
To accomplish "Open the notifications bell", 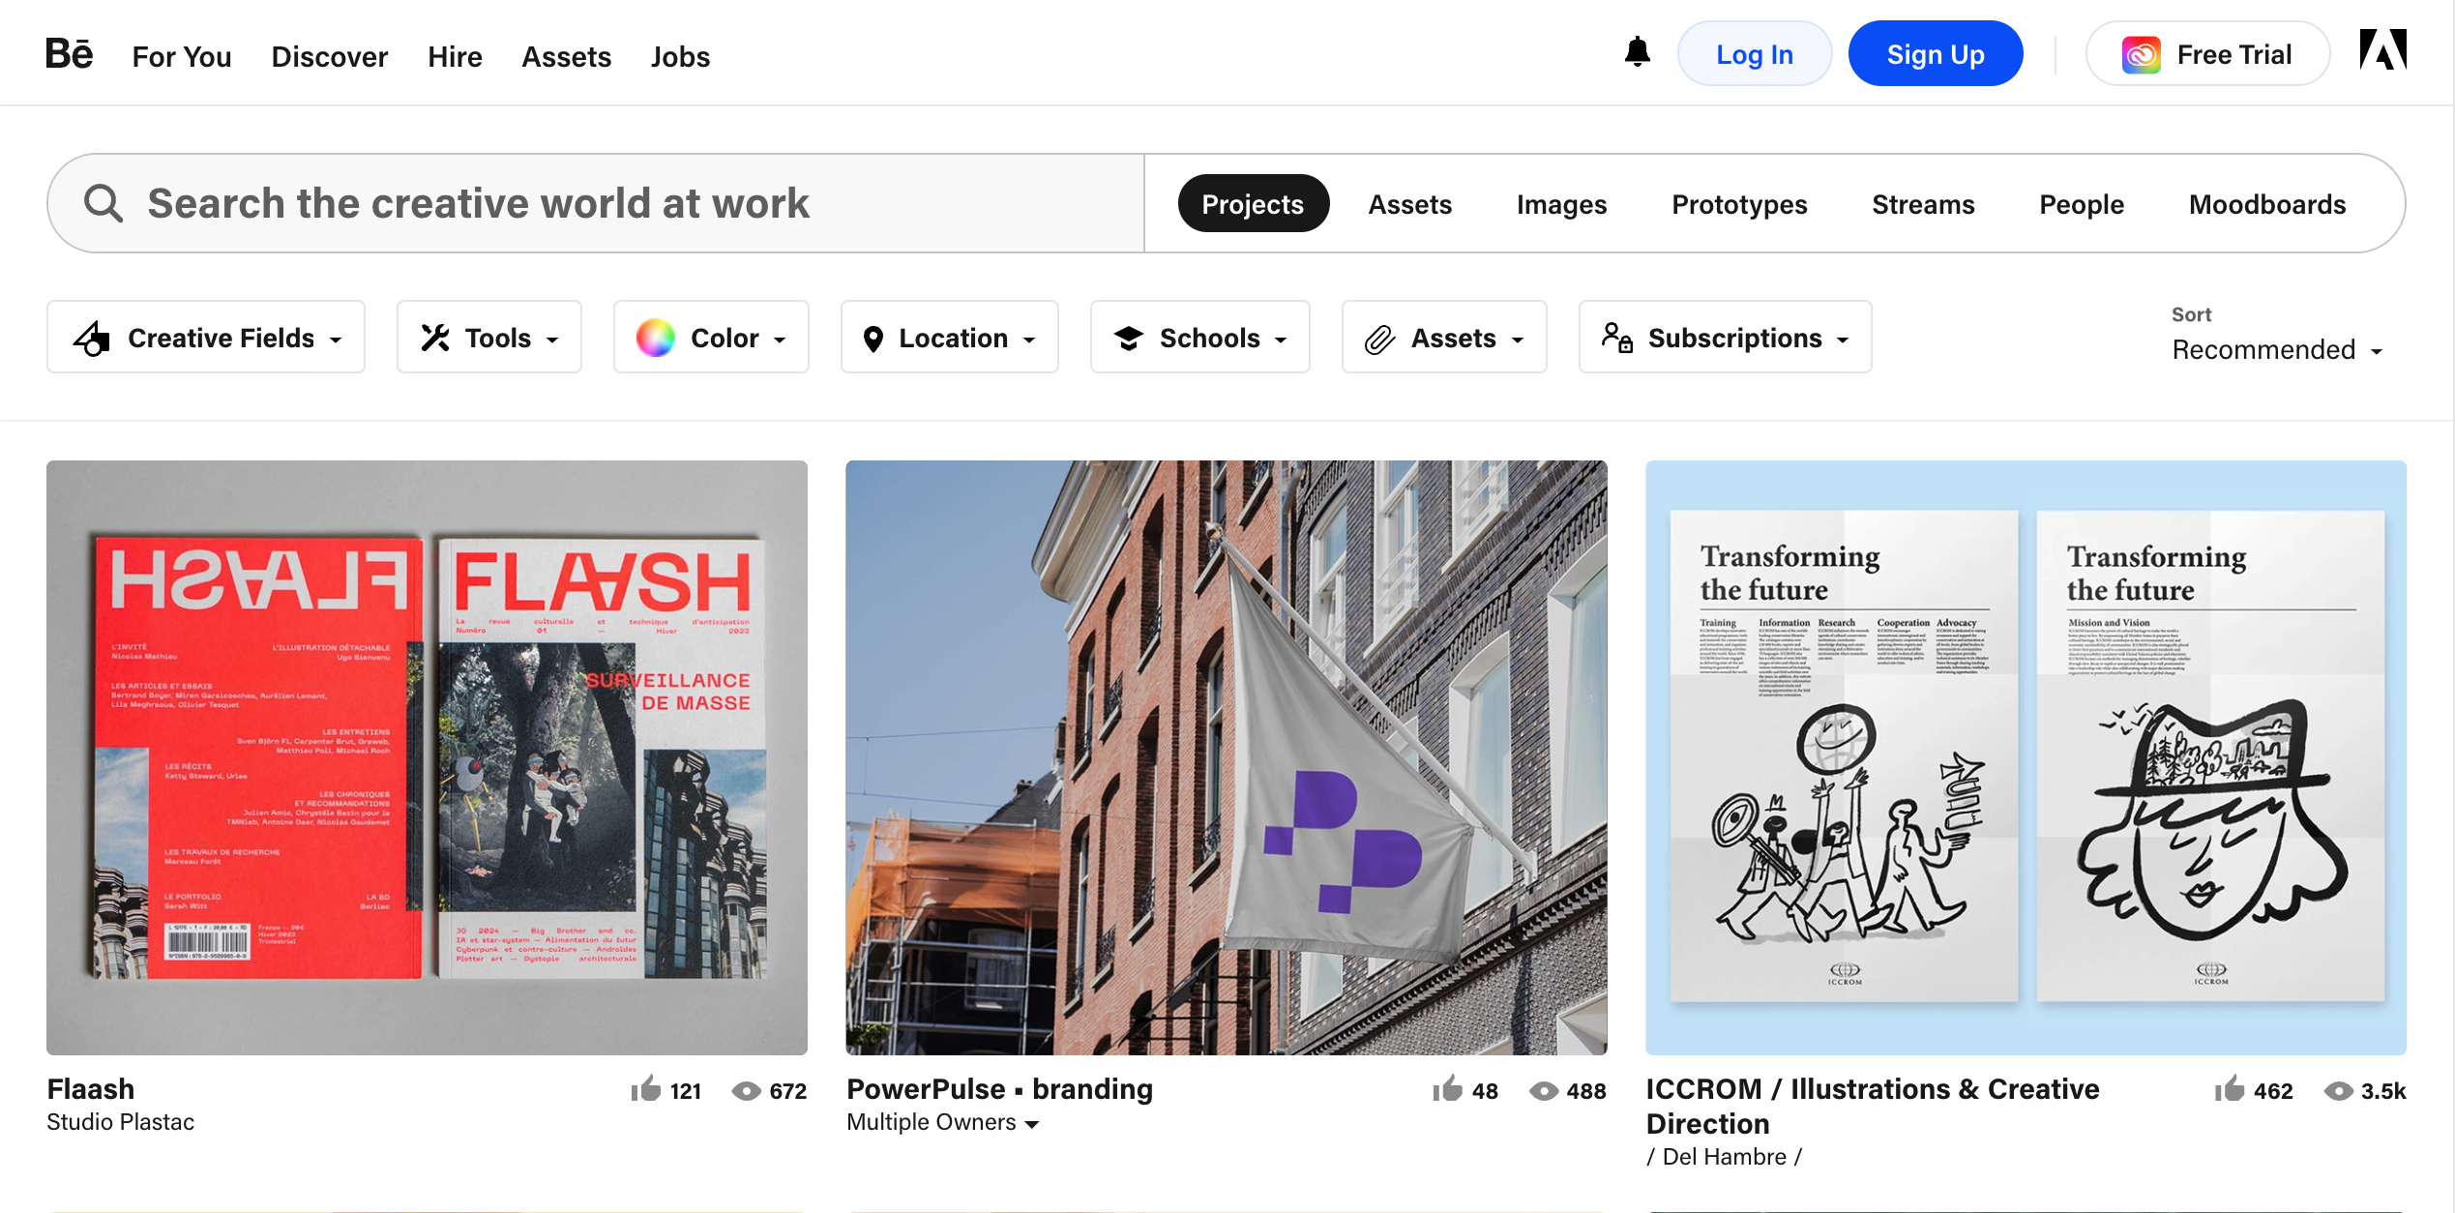I will (x=1637, y=52).
